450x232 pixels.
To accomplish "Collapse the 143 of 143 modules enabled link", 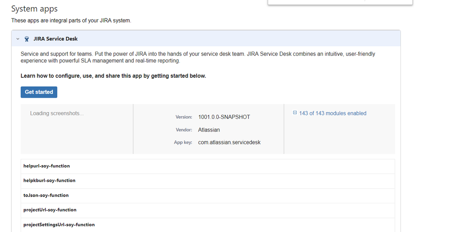I will click(x=332, y=113).
